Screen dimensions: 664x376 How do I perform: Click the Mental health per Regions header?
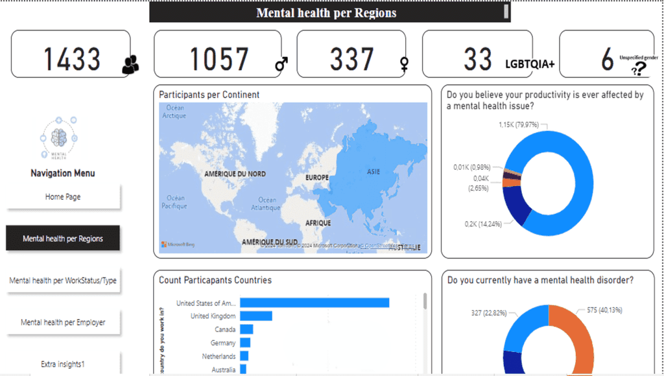[x=326, y=13]
